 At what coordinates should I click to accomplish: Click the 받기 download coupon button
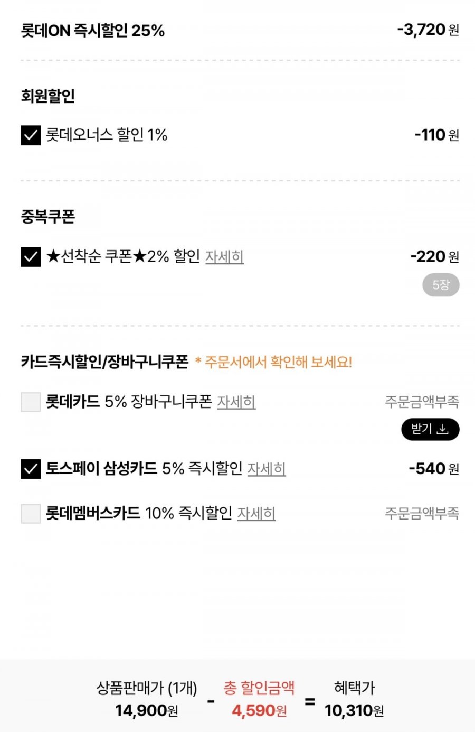(x=430, y=429)
